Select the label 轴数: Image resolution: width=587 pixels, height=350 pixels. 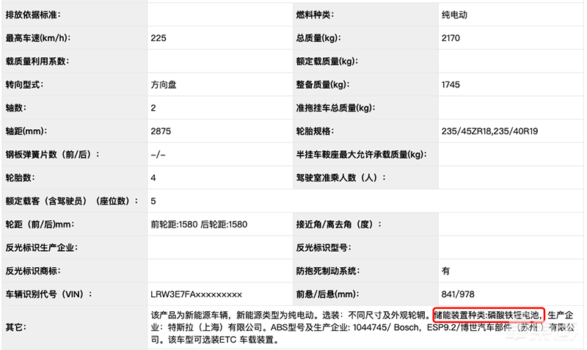(15, 108)
